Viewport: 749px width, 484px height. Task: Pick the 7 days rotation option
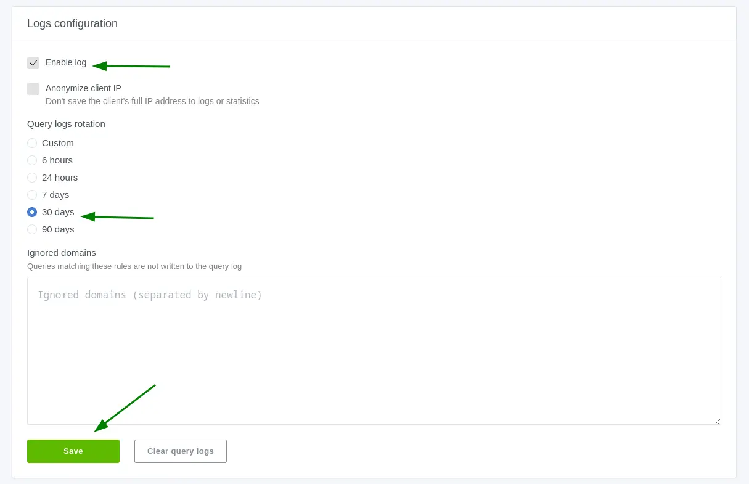tap(32, 195)
